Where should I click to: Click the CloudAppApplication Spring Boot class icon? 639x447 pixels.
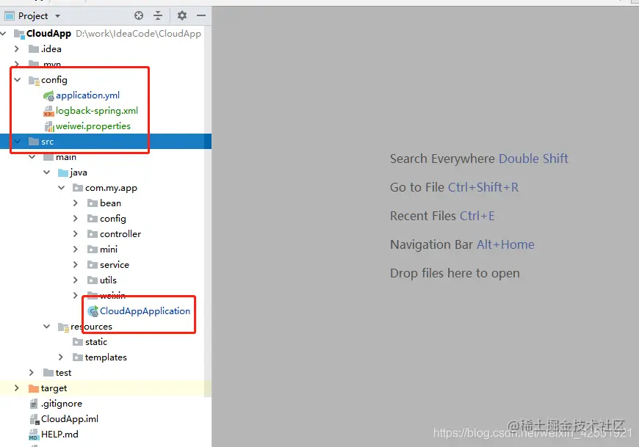(93, 311)
